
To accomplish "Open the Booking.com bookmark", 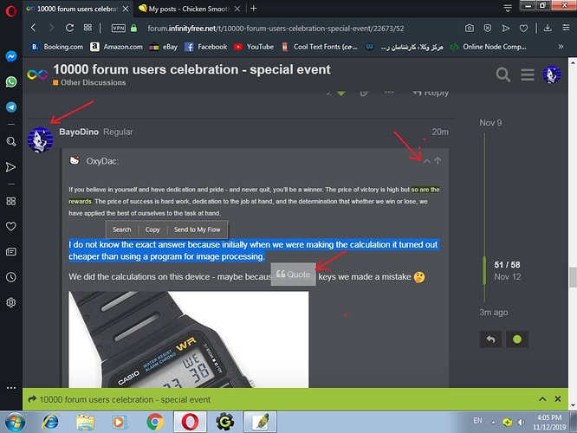I will (x=57, y=47).
